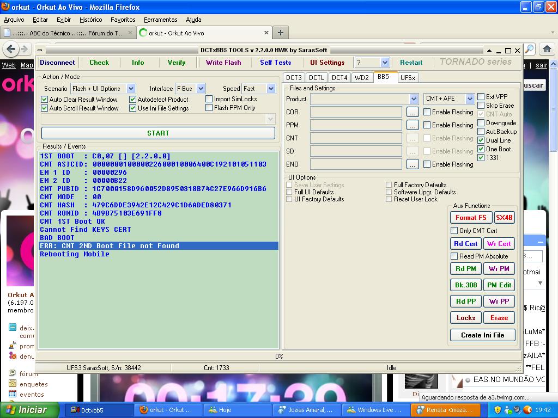Viewport: 558px width, 418px height.
Task: Enable Flash PPM Only checkbox
Action: 209,108
